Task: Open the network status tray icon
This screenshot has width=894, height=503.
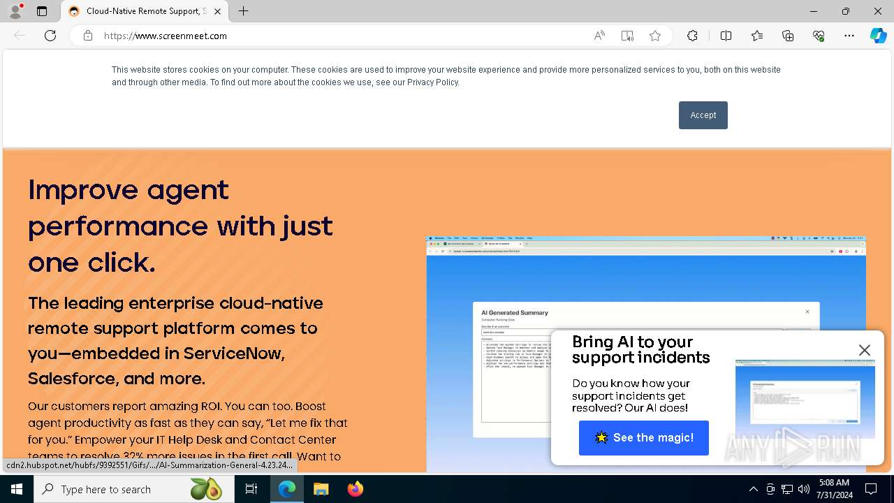Action: click(x=787, y=489)
